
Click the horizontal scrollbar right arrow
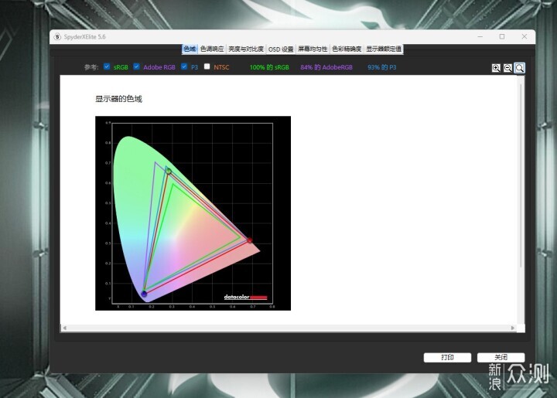pyautogui.click(x=513, y=328)
